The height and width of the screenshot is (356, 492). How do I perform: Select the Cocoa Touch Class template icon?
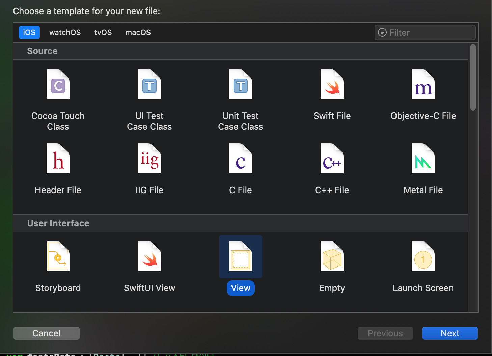tap(58, 84)
